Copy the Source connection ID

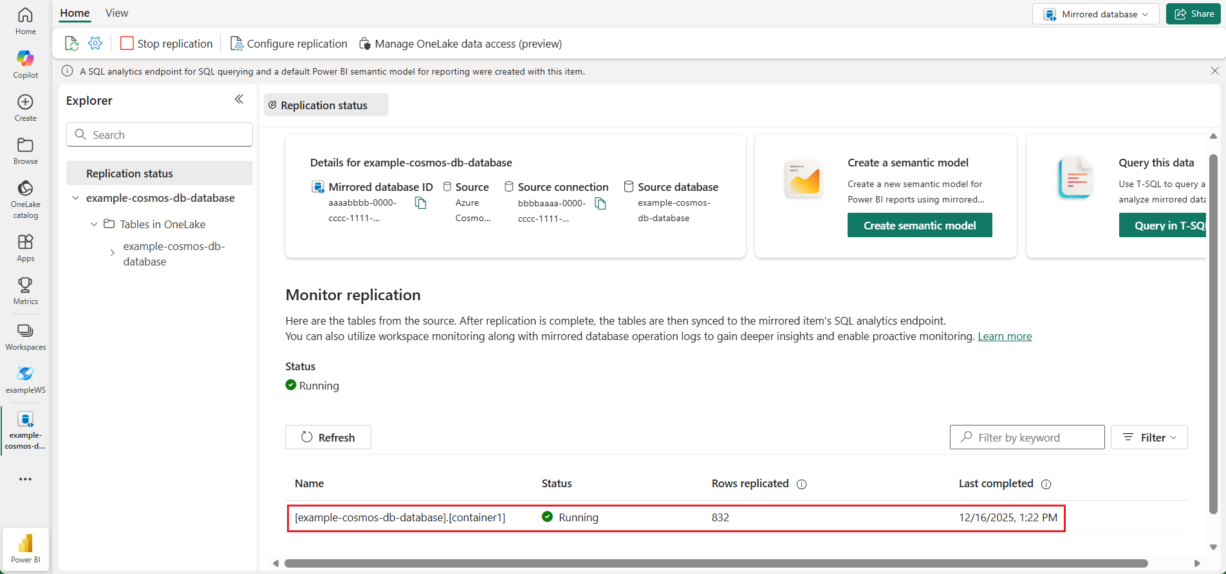[x=600, y=204]
